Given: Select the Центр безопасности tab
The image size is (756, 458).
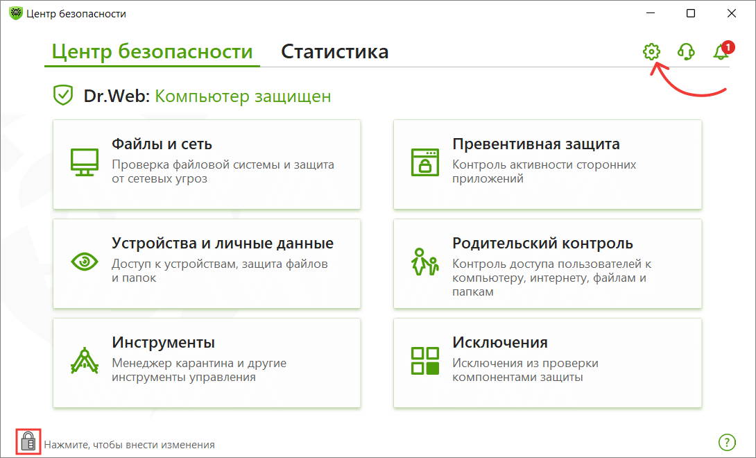Looking at the screenshot, I should pos(152,51).
